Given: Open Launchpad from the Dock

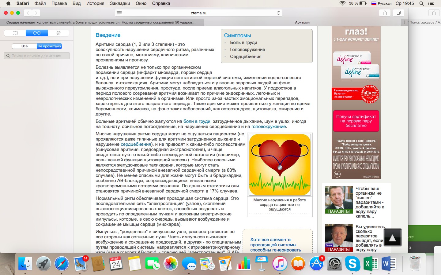Looking at the screenshot, I should (43, 263).
